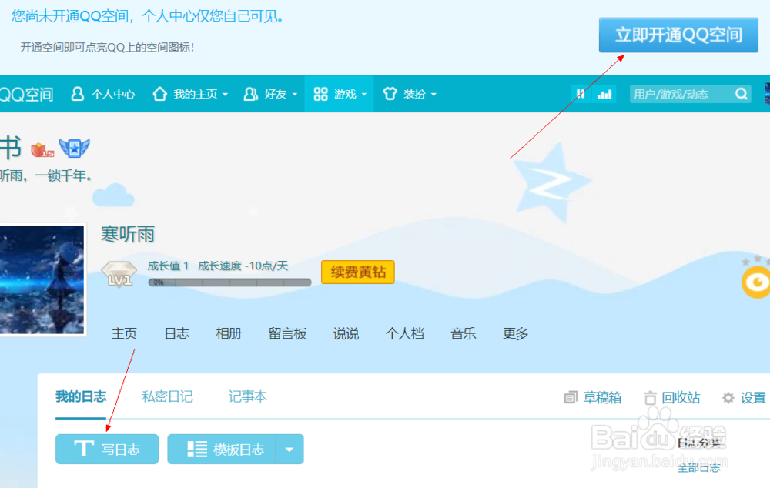Click the 装扮 ribbon icon

pos(391,94)
